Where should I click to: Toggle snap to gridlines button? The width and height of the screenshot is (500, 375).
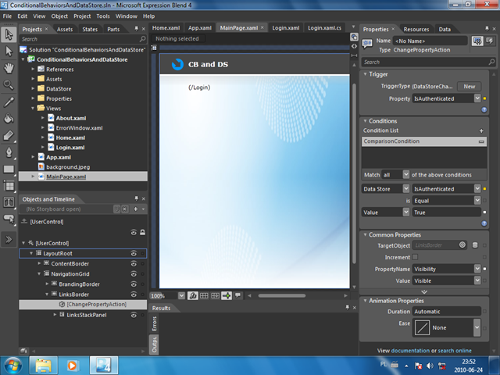coord(216,295)
